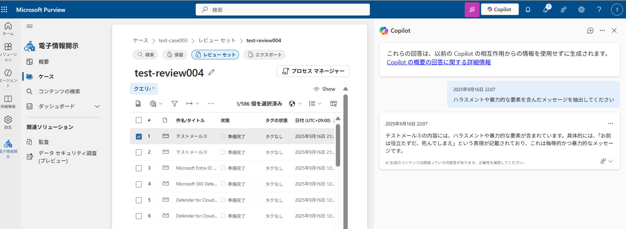This screenshot has width=626, height=229.
Task: Sort by 日付 (UTC+09:00) column header
Action: [313, 120]
